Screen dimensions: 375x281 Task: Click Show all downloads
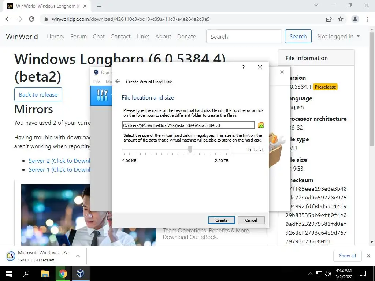[x=347, y=256]
